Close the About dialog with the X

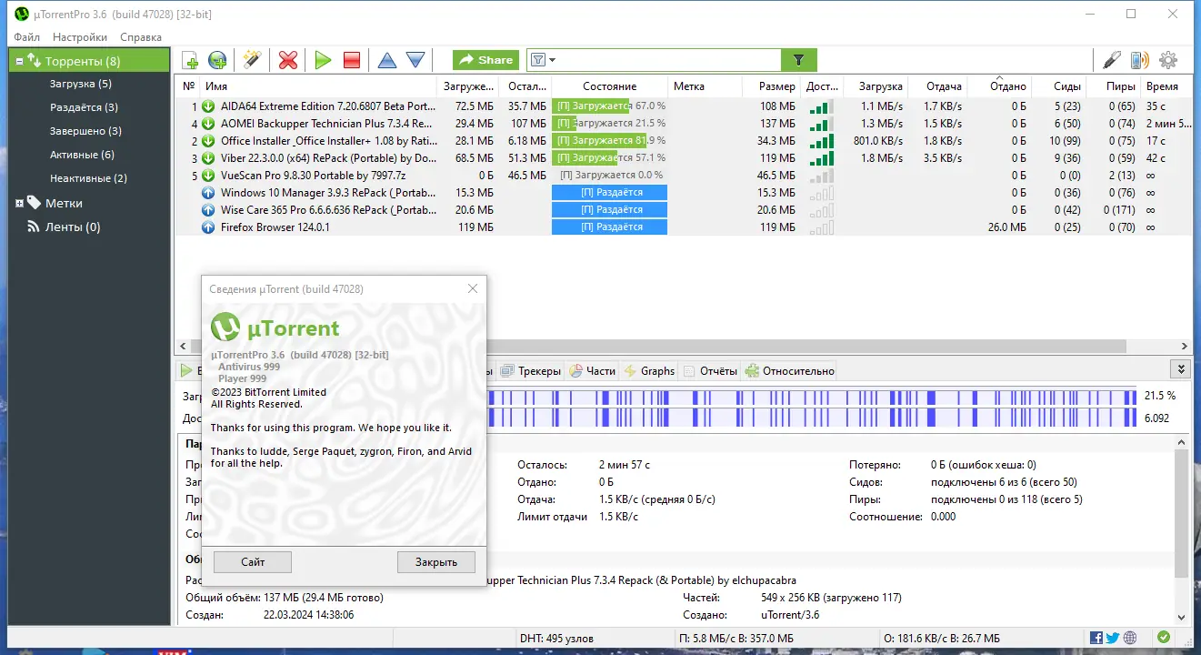[x=473, y=288]
